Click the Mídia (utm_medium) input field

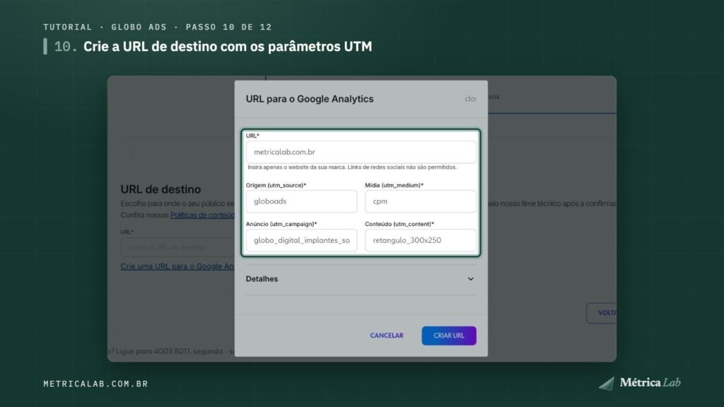pos(420,201)
